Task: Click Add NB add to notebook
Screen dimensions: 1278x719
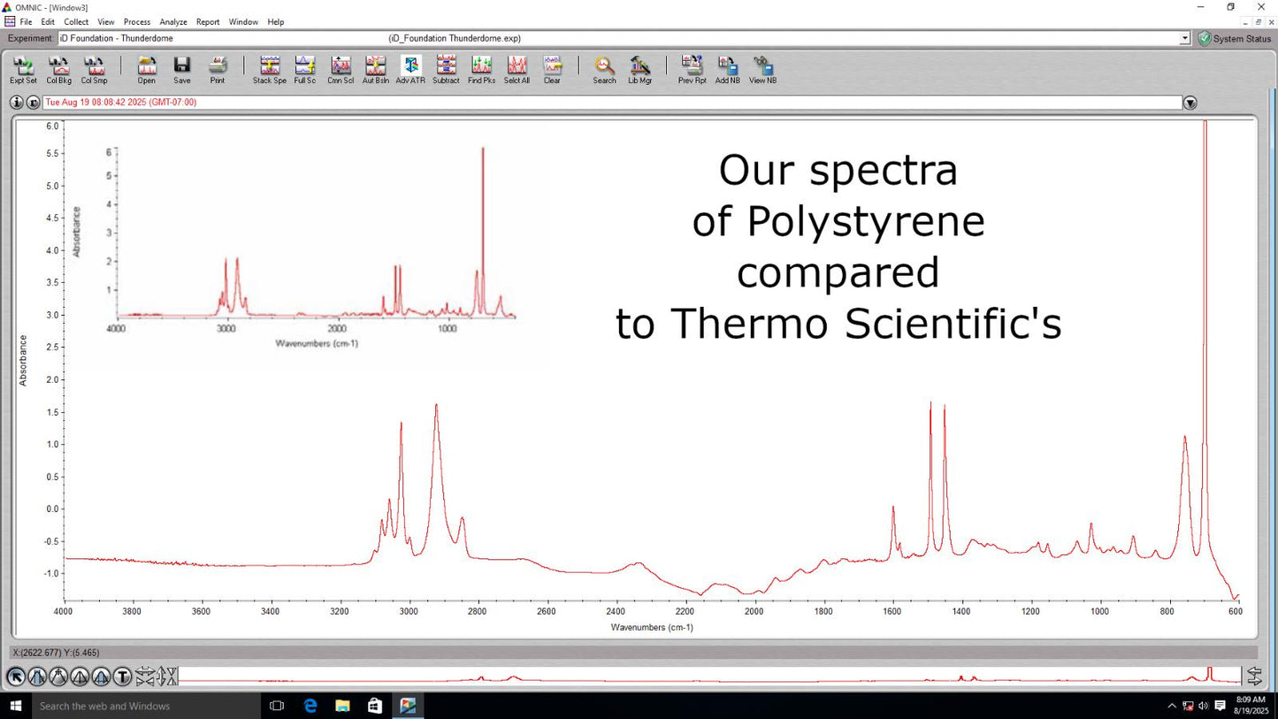Action: [728, 70]
